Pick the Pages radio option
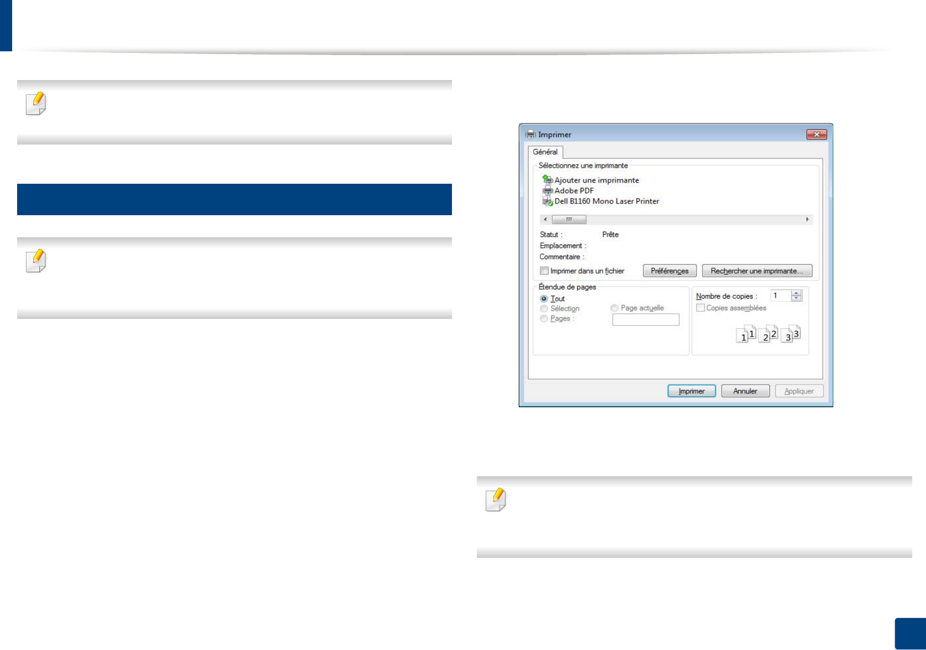Screen dimensions: 926x650 [x=544, y=318]
